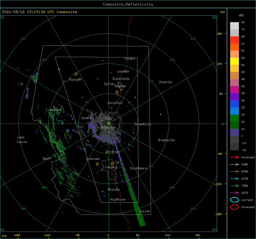Image resolution: width=256 pixels, height=239 pixels.
Task: Select the purple 39–36 dBZ swatch
Action: pyautogui.click(x=234, y=97)
